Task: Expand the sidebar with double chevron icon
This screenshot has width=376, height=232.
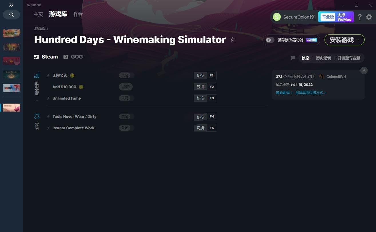Action: tap(11, 5)
